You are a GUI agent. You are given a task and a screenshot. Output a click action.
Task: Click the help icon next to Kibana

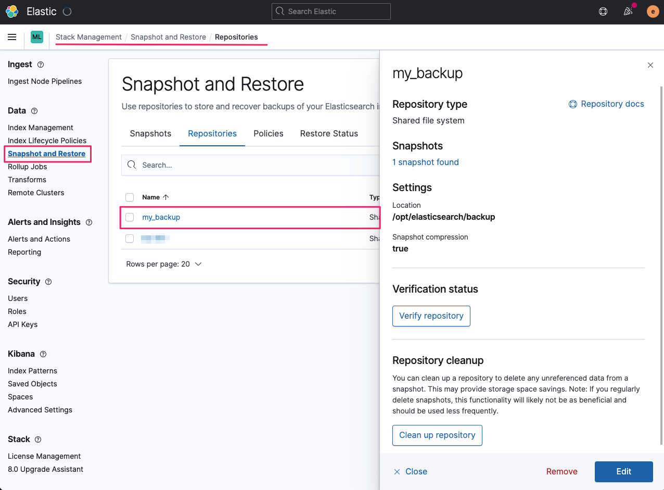coord(43,354)
